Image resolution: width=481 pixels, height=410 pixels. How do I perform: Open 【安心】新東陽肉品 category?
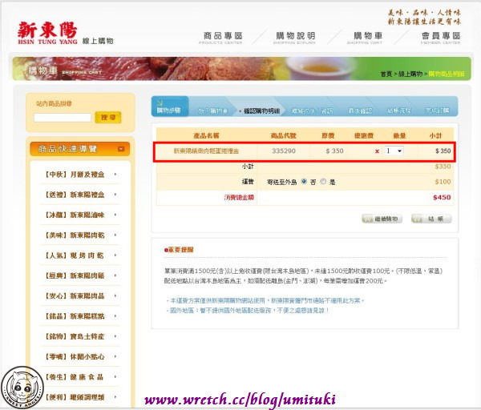pos(75,295)
